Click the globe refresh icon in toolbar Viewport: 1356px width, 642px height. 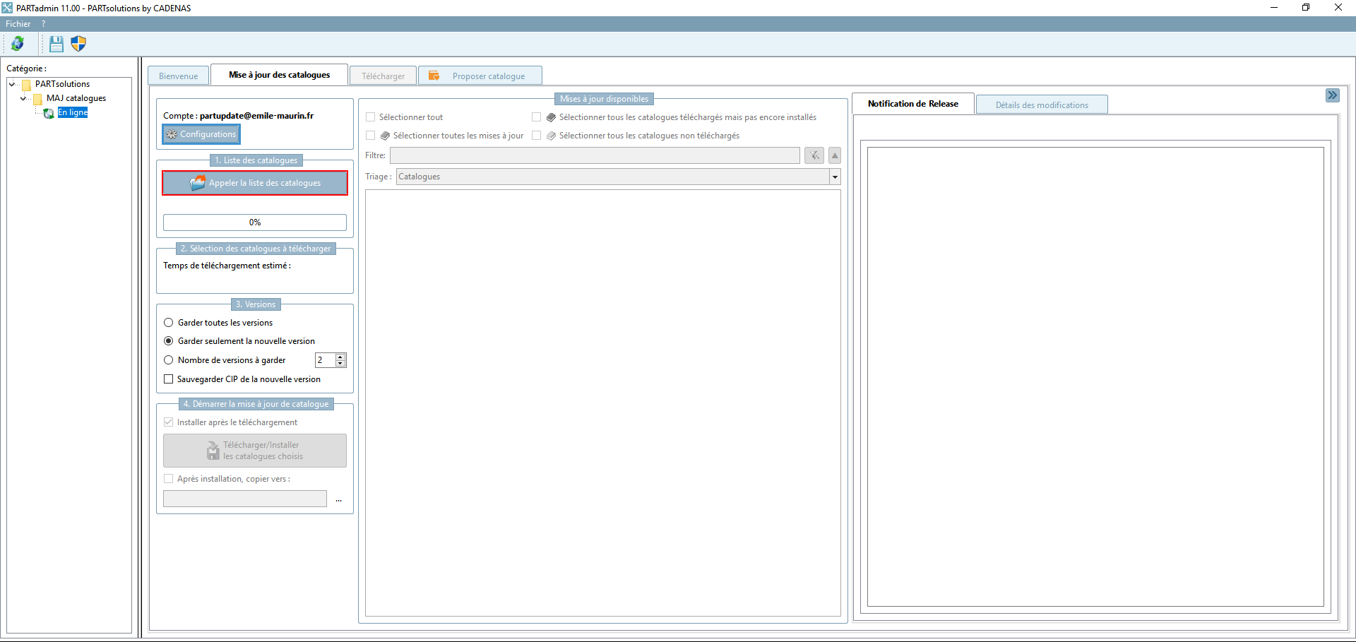coord(18,44)
